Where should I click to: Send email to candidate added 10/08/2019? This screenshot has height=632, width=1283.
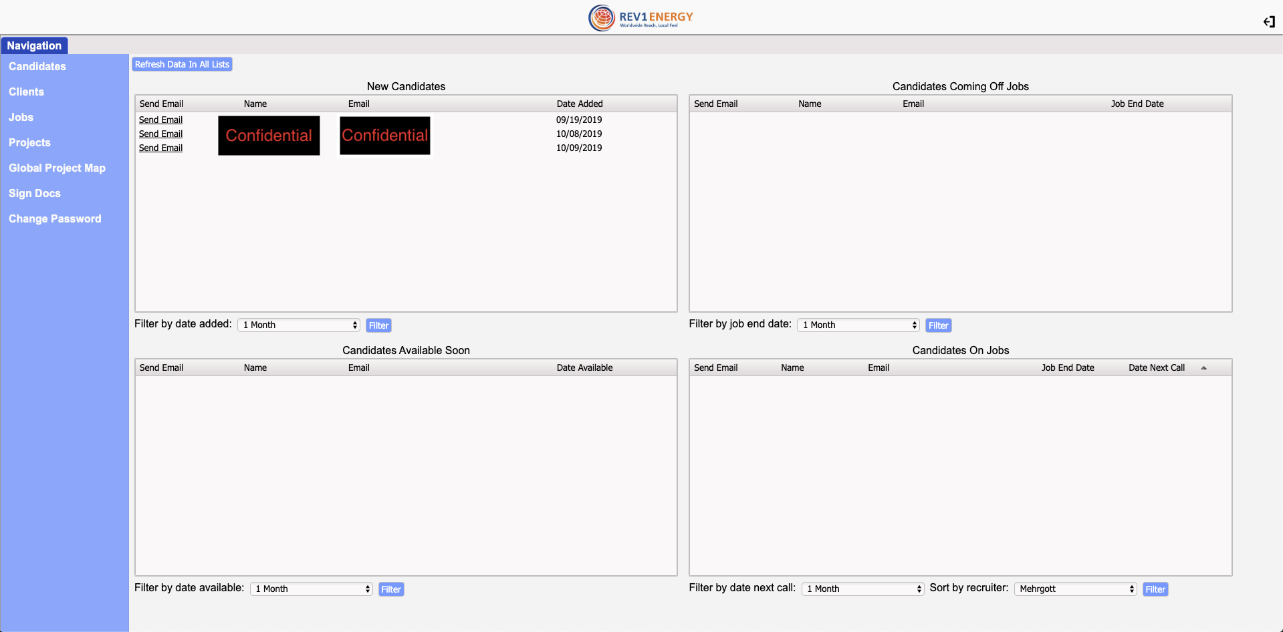[160, 134]
